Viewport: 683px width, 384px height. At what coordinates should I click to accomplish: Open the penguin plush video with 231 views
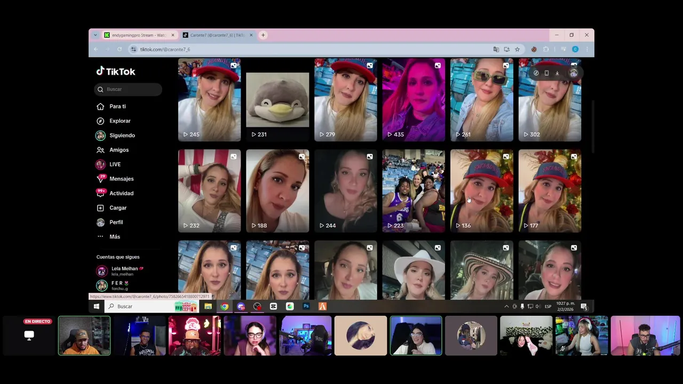click(277, 100)
